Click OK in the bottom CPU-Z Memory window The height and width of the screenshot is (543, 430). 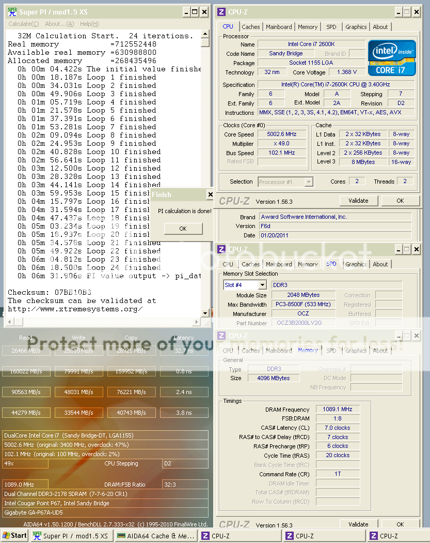point(400,524)
